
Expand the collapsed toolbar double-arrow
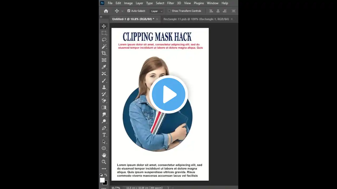click(101, 17)
